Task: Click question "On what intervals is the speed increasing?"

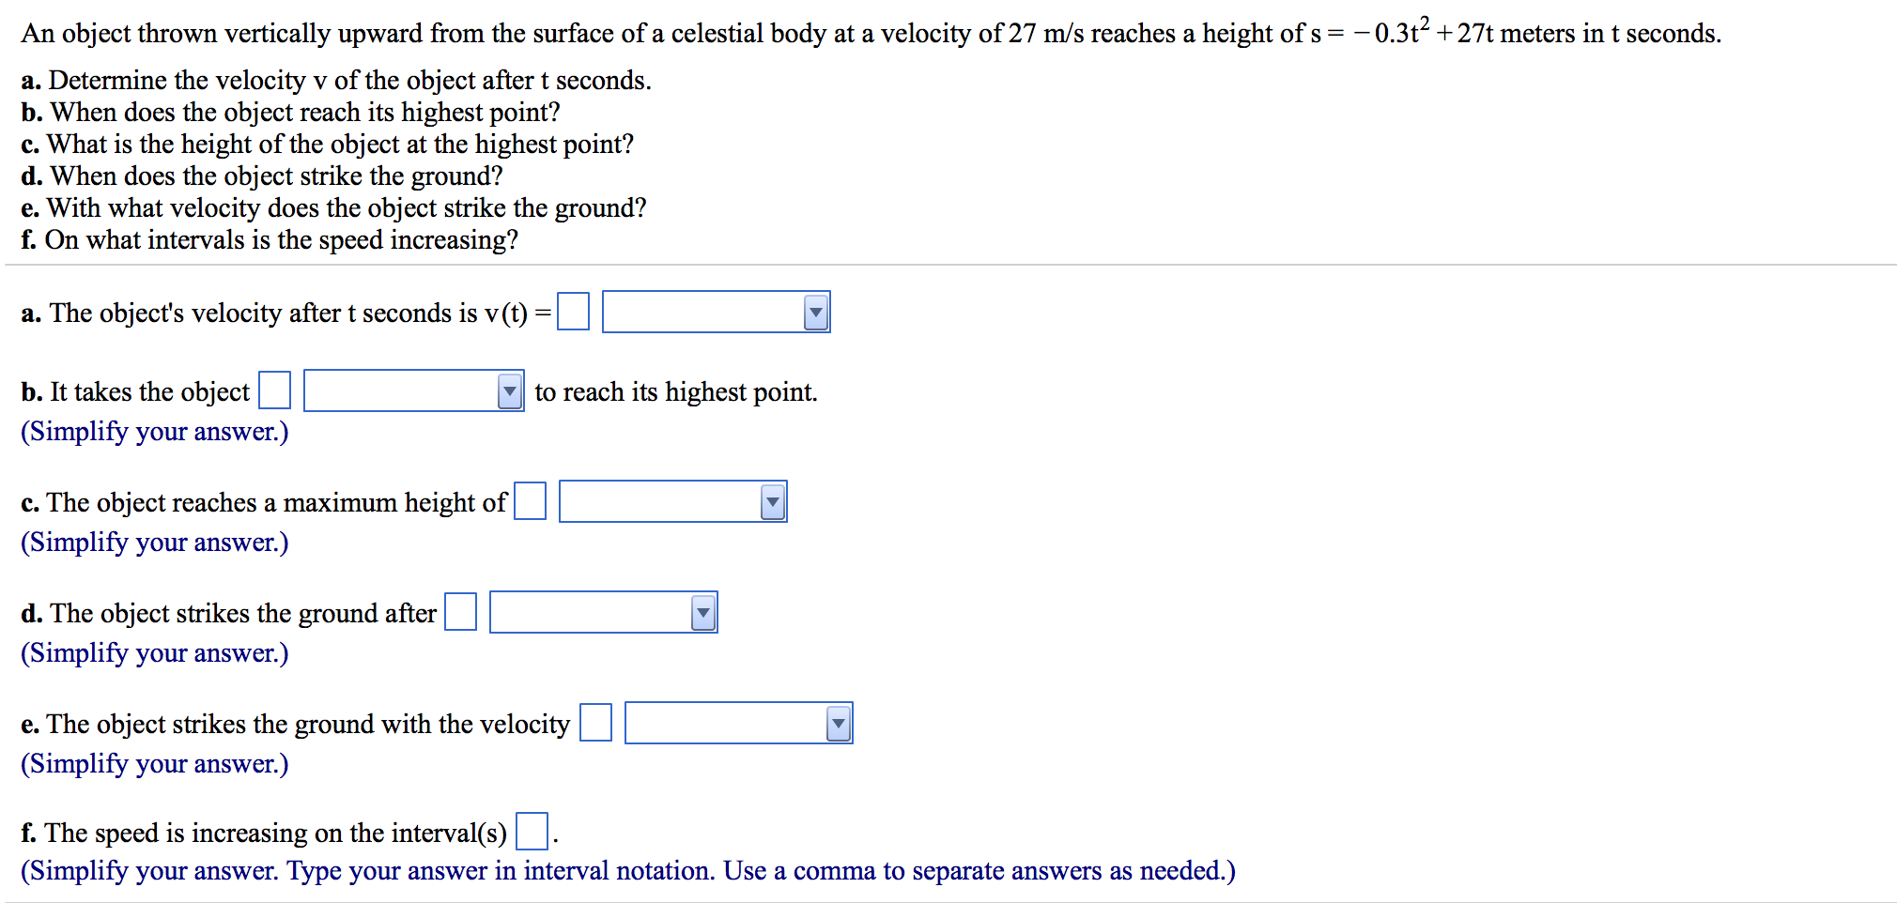Action: [x=270, y=240]
